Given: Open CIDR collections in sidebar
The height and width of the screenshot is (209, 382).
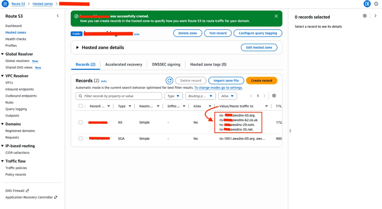Looking at the screenshot, I should [17, 153].
